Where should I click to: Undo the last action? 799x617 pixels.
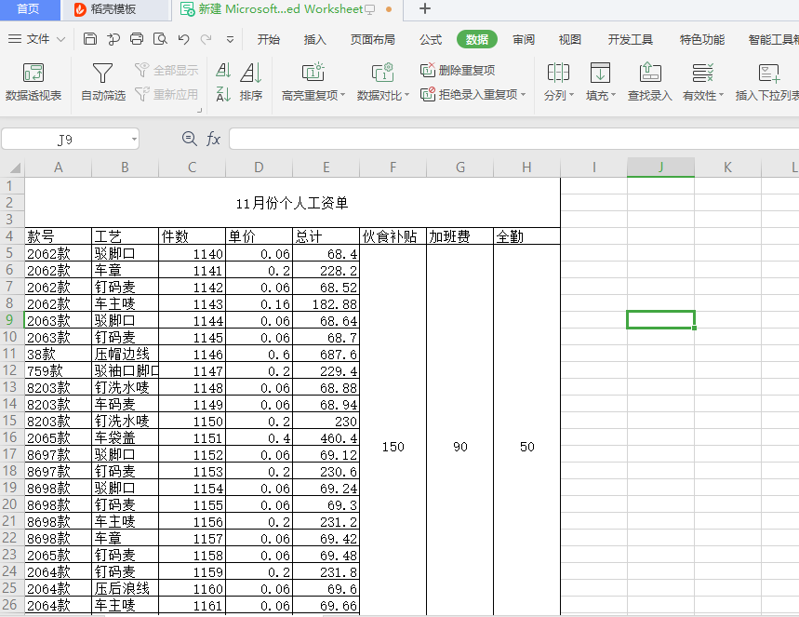[x=182, y=39]
